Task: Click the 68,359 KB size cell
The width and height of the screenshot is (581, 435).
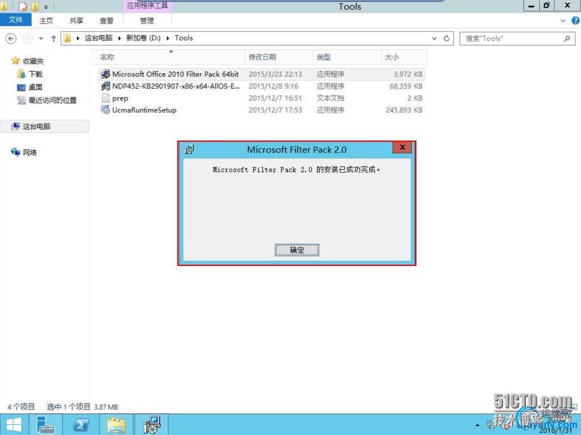Action: tap(406, 86)
